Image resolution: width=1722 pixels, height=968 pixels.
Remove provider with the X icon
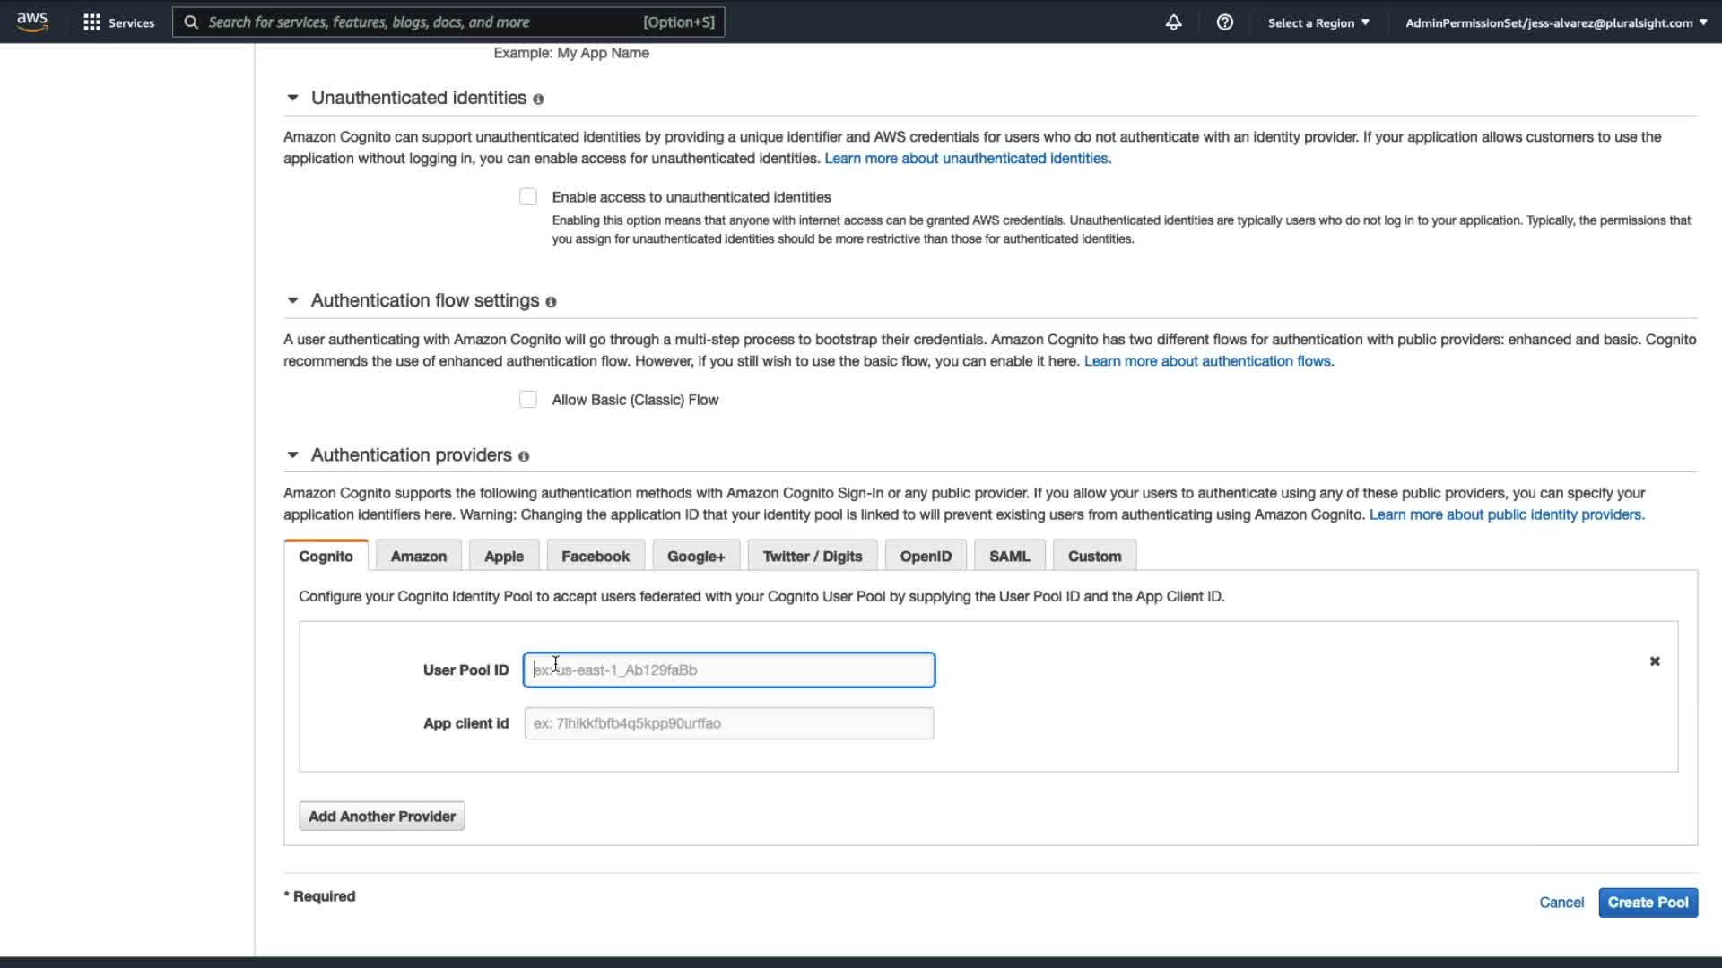[x=1655, y=661]
